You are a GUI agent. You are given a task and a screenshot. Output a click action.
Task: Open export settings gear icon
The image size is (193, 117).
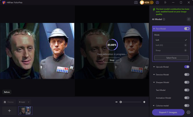(x=188, y=112)
